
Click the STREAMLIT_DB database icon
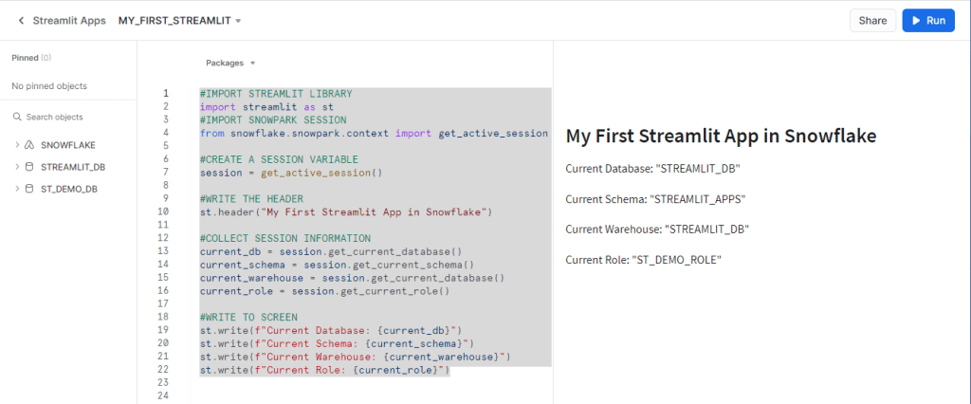pyautogui.click(x=29, y=167)
